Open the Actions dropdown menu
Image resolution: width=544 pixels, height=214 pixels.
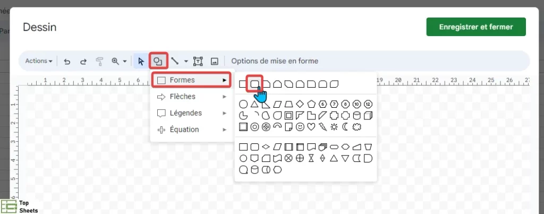pyautogui.click(x=38, y=61)
